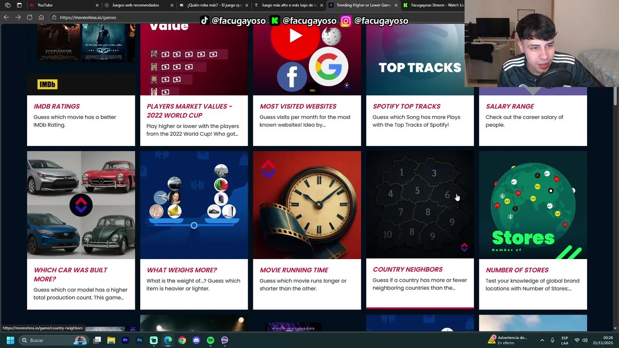Go back with the browser back arrow

[x=6, y=17]
